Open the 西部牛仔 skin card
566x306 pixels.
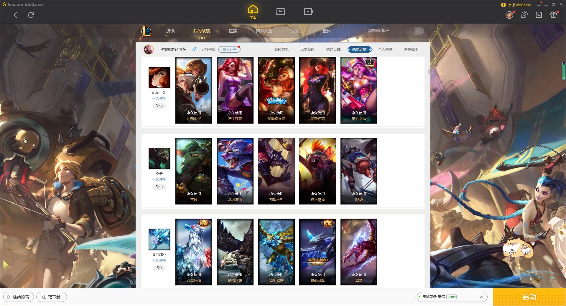coord(194,90)
